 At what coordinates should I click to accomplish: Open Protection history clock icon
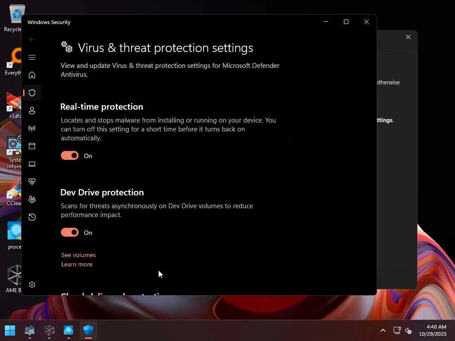click(x=32, y=217)
